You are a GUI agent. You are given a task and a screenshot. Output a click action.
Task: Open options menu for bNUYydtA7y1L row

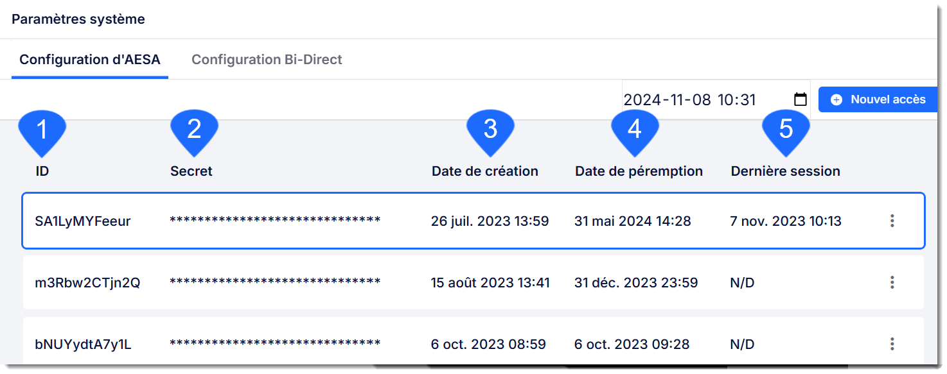[892, 344]
